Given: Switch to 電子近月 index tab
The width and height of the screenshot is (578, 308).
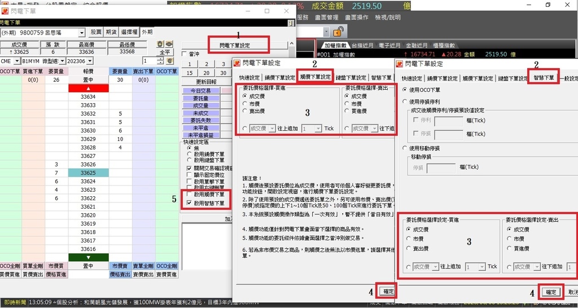Looking at the screenshot, I should pyautogui.click(x=388, y=46).
